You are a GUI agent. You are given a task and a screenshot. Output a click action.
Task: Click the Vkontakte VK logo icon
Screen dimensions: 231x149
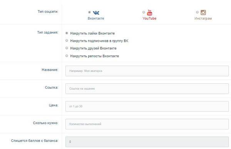[x=96, y=13]
